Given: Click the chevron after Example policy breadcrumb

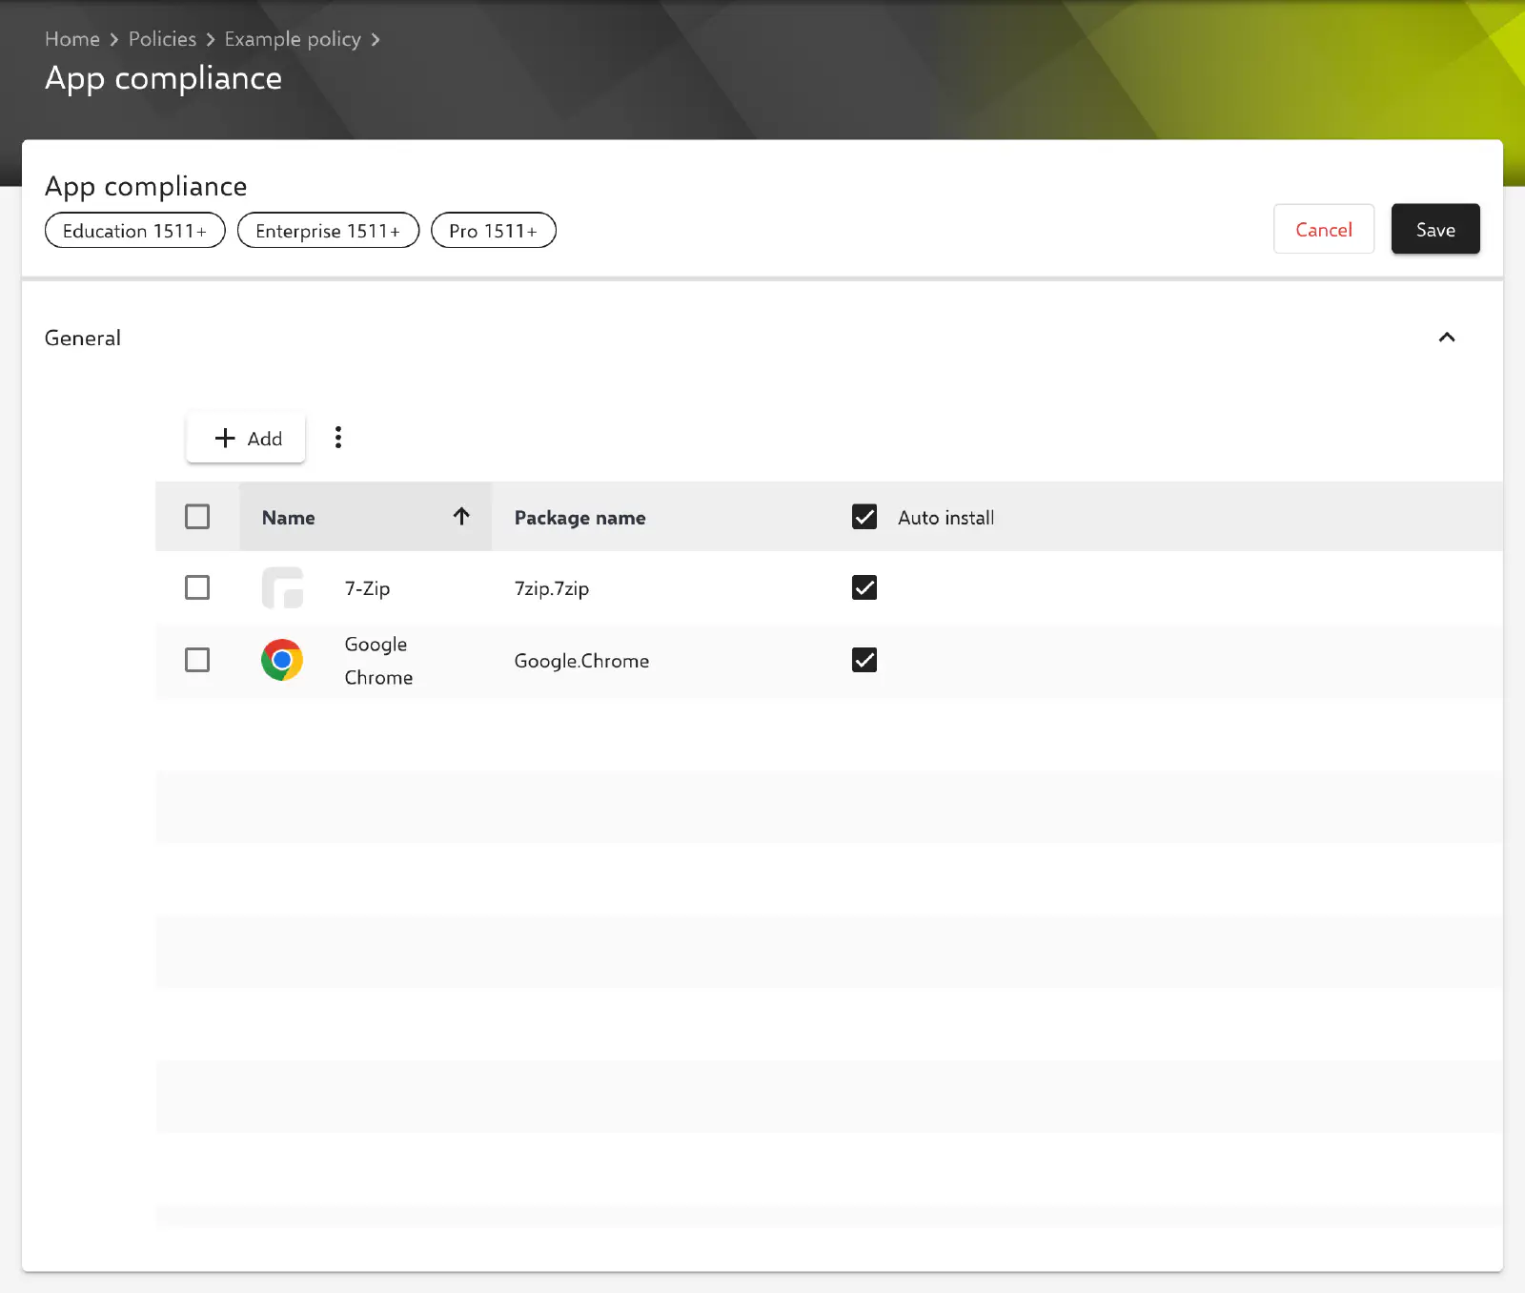Looking at the screenshot, I should point(376,40).
